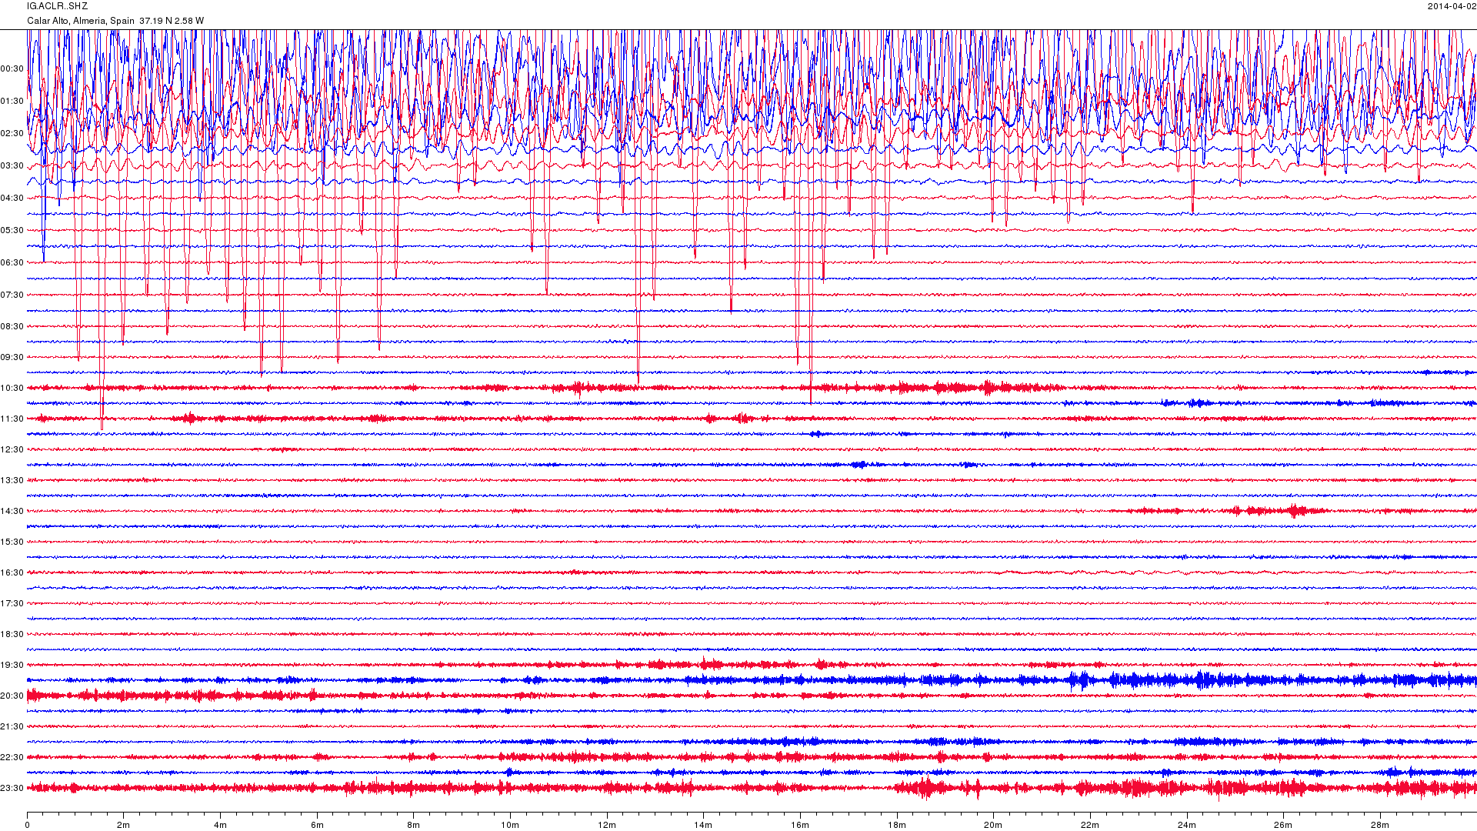The height and width of the screenshot is (831, 1477).
Task: Click the 03:30 time label
Action: 12,166
